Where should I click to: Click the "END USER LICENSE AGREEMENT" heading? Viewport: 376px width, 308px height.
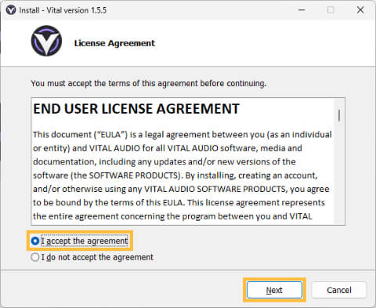click(x=136, y=109)
